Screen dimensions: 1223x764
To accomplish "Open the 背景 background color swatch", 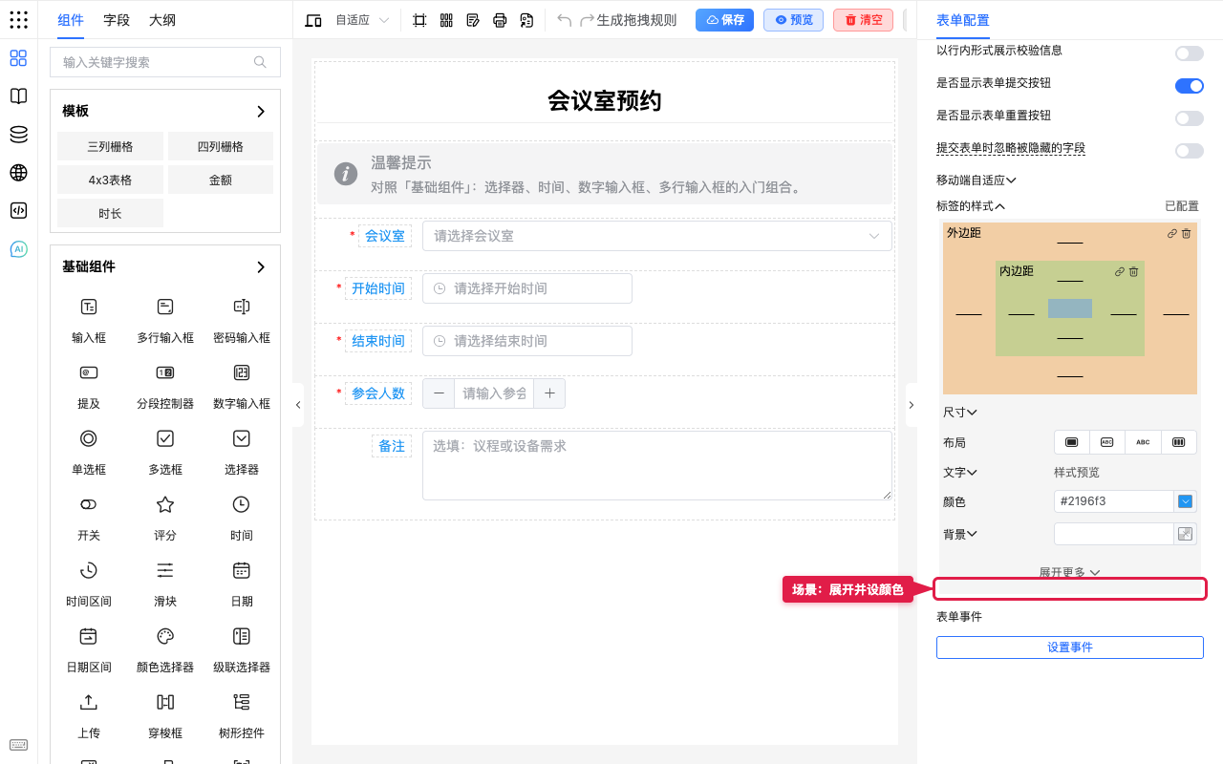I will coord(1186,534).
